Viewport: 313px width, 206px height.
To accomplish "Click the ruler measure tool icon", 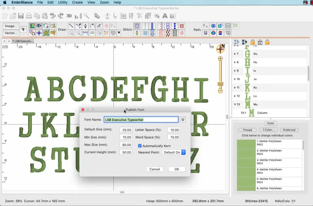I will tap(97, 16).
